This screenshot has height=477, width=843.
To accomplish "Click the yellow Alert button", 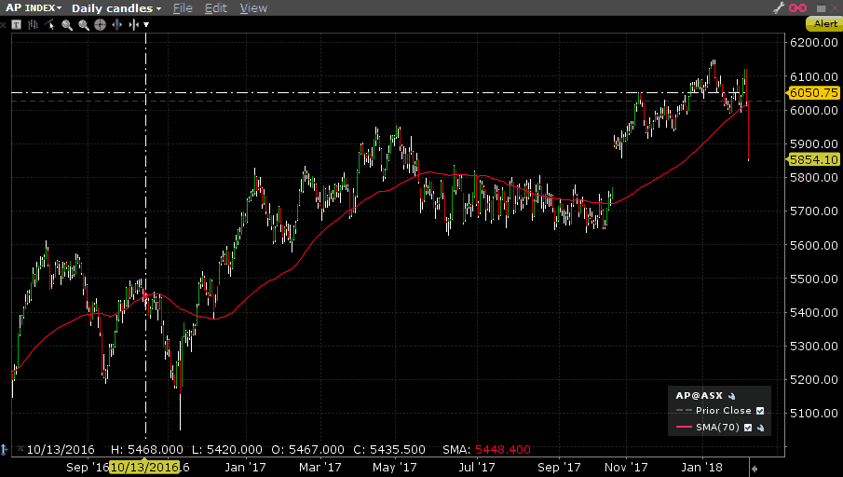I will [x=825, y=24].
